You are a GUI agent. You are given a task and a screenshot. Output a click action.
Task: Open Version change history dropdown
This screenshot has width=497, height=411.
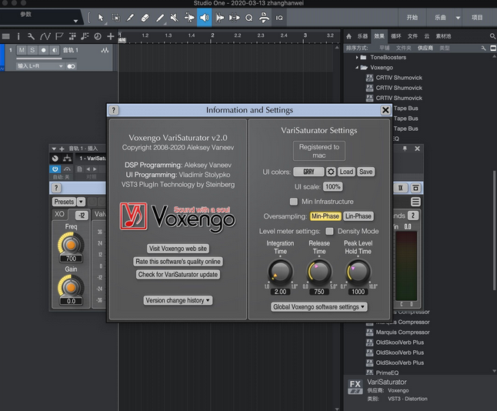pyautogui.click(x=178, y=300)
